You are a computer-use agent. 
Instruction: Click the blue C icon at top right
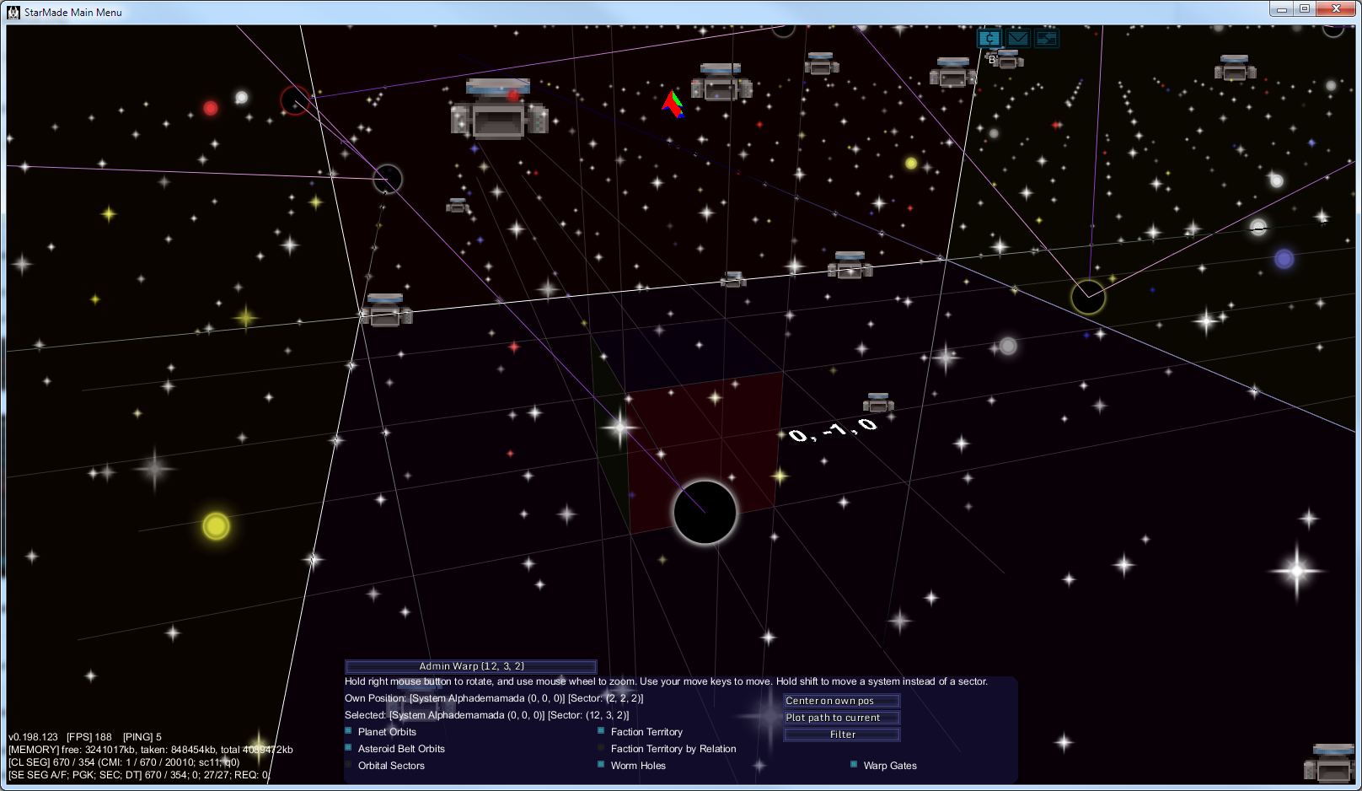989,39
